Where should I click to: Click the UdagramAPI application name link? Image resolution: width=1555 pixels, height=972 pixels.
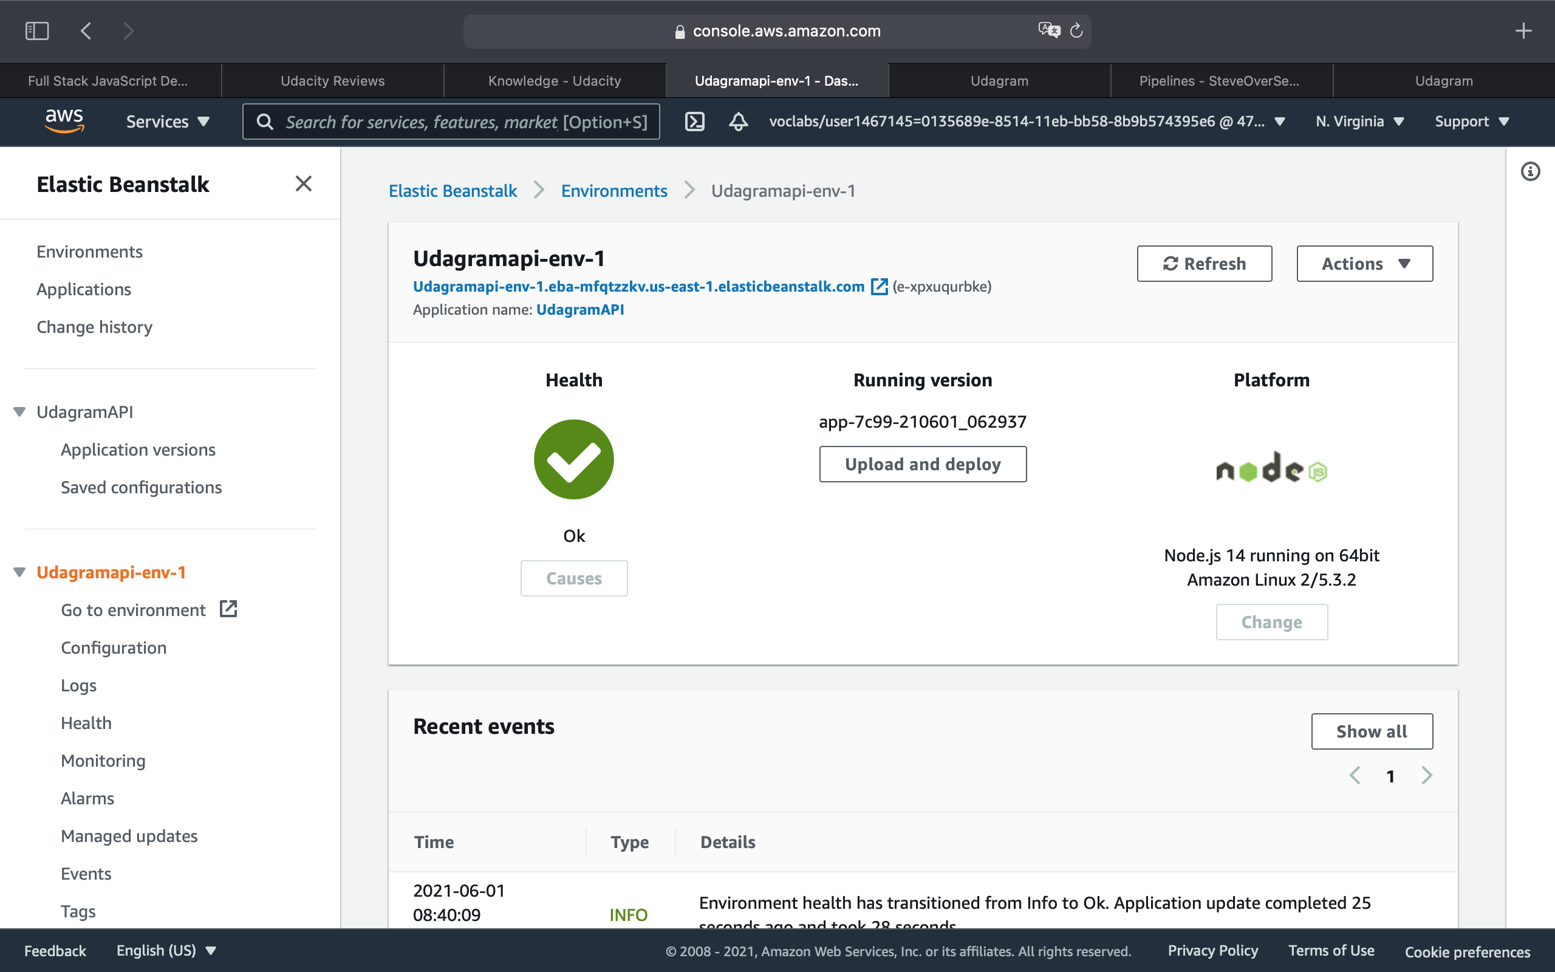(580, 310)
